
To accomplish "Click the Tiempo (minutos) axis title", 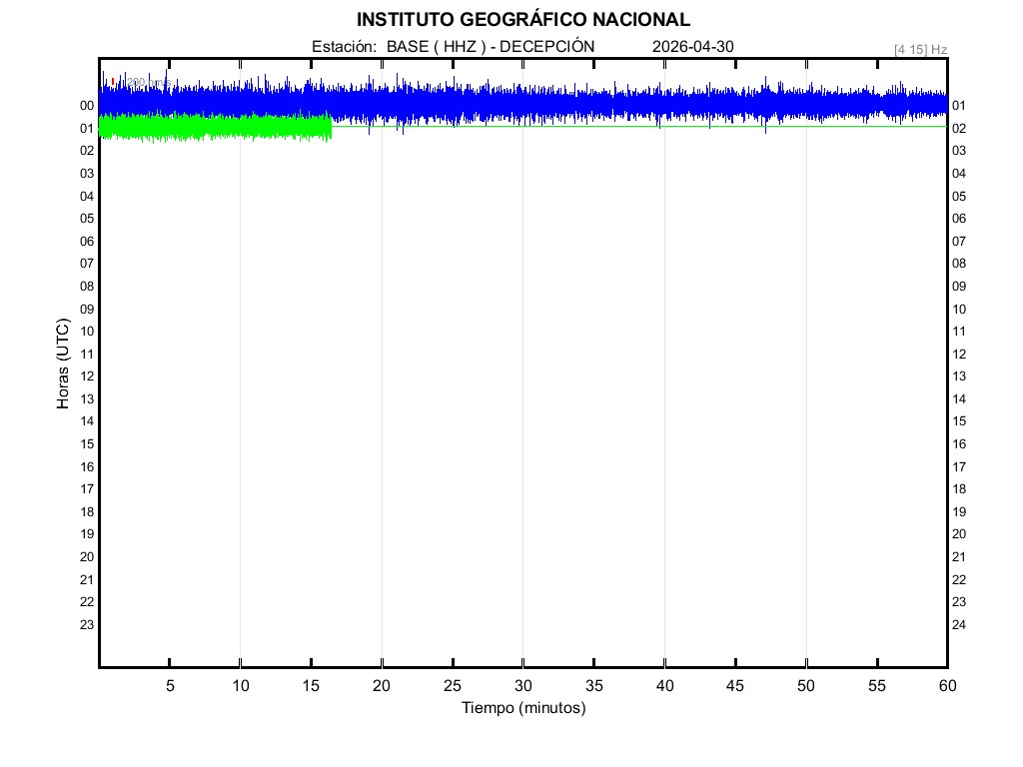I will pyautogui.click(x=523, y=708).
